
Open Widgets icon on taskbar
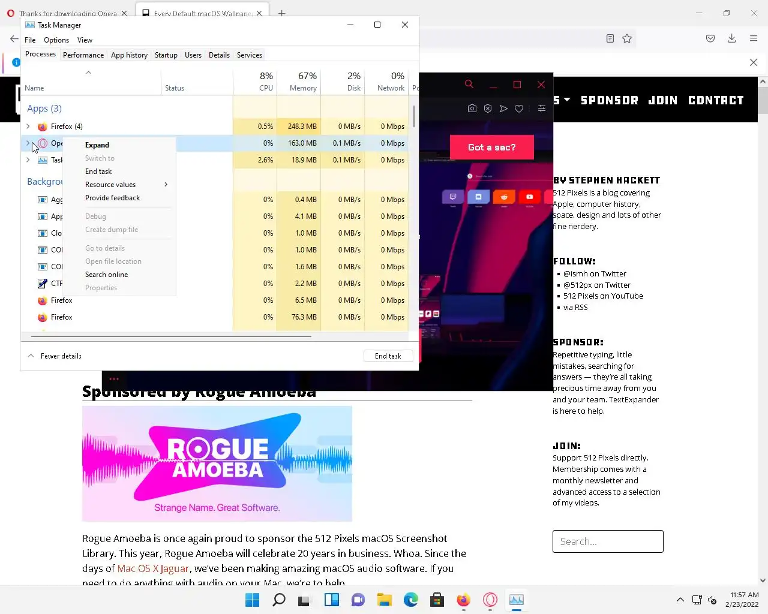[x=332, y=600]
